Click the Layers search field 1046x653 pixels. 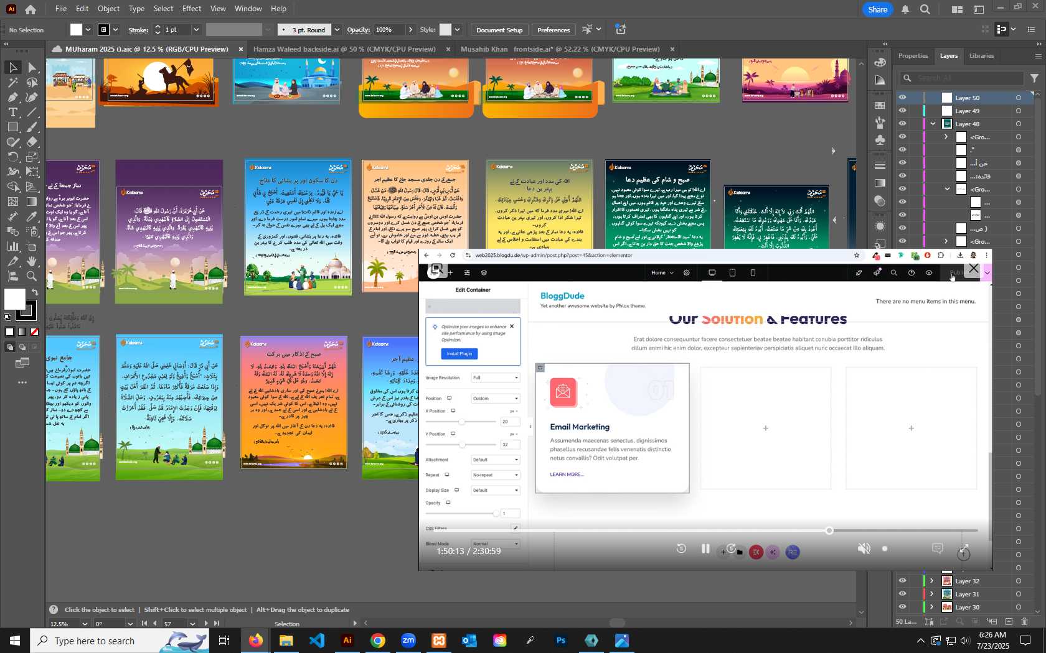tap(962, 78)
